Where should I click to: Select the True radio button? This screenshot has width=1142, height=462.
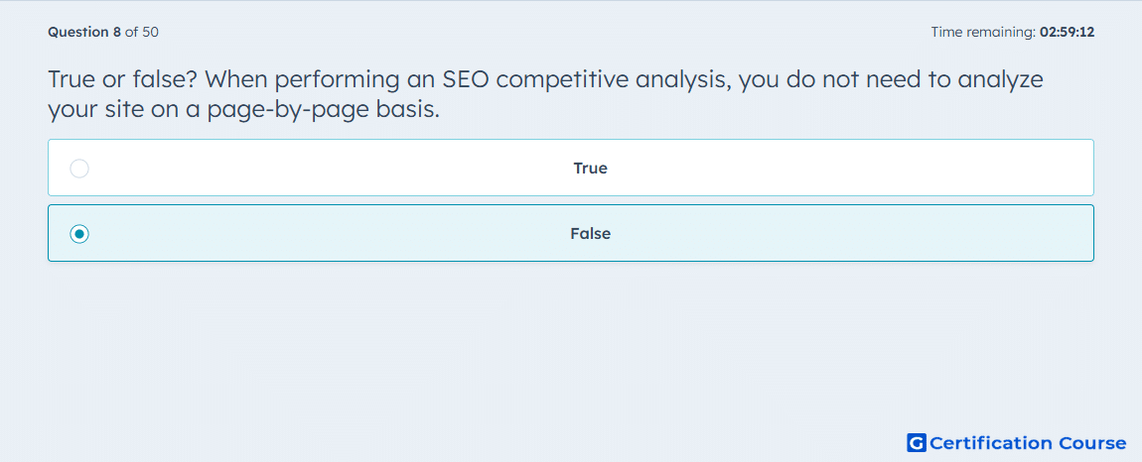(79, 169)
